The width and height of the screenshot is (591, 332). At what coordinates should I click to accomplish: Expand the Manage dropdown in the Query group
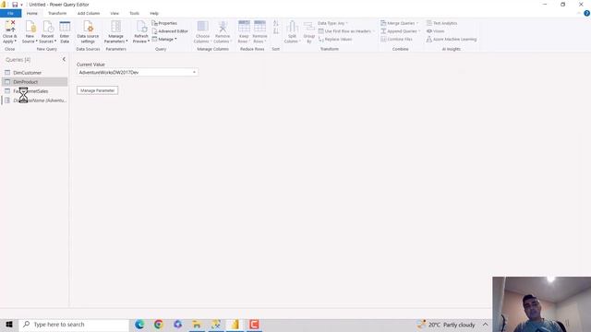click(x=164, y=39)
